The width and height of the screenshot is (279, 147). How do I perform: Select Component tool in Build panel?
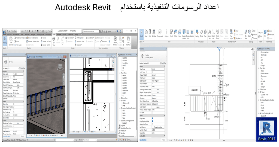[160, 33]
